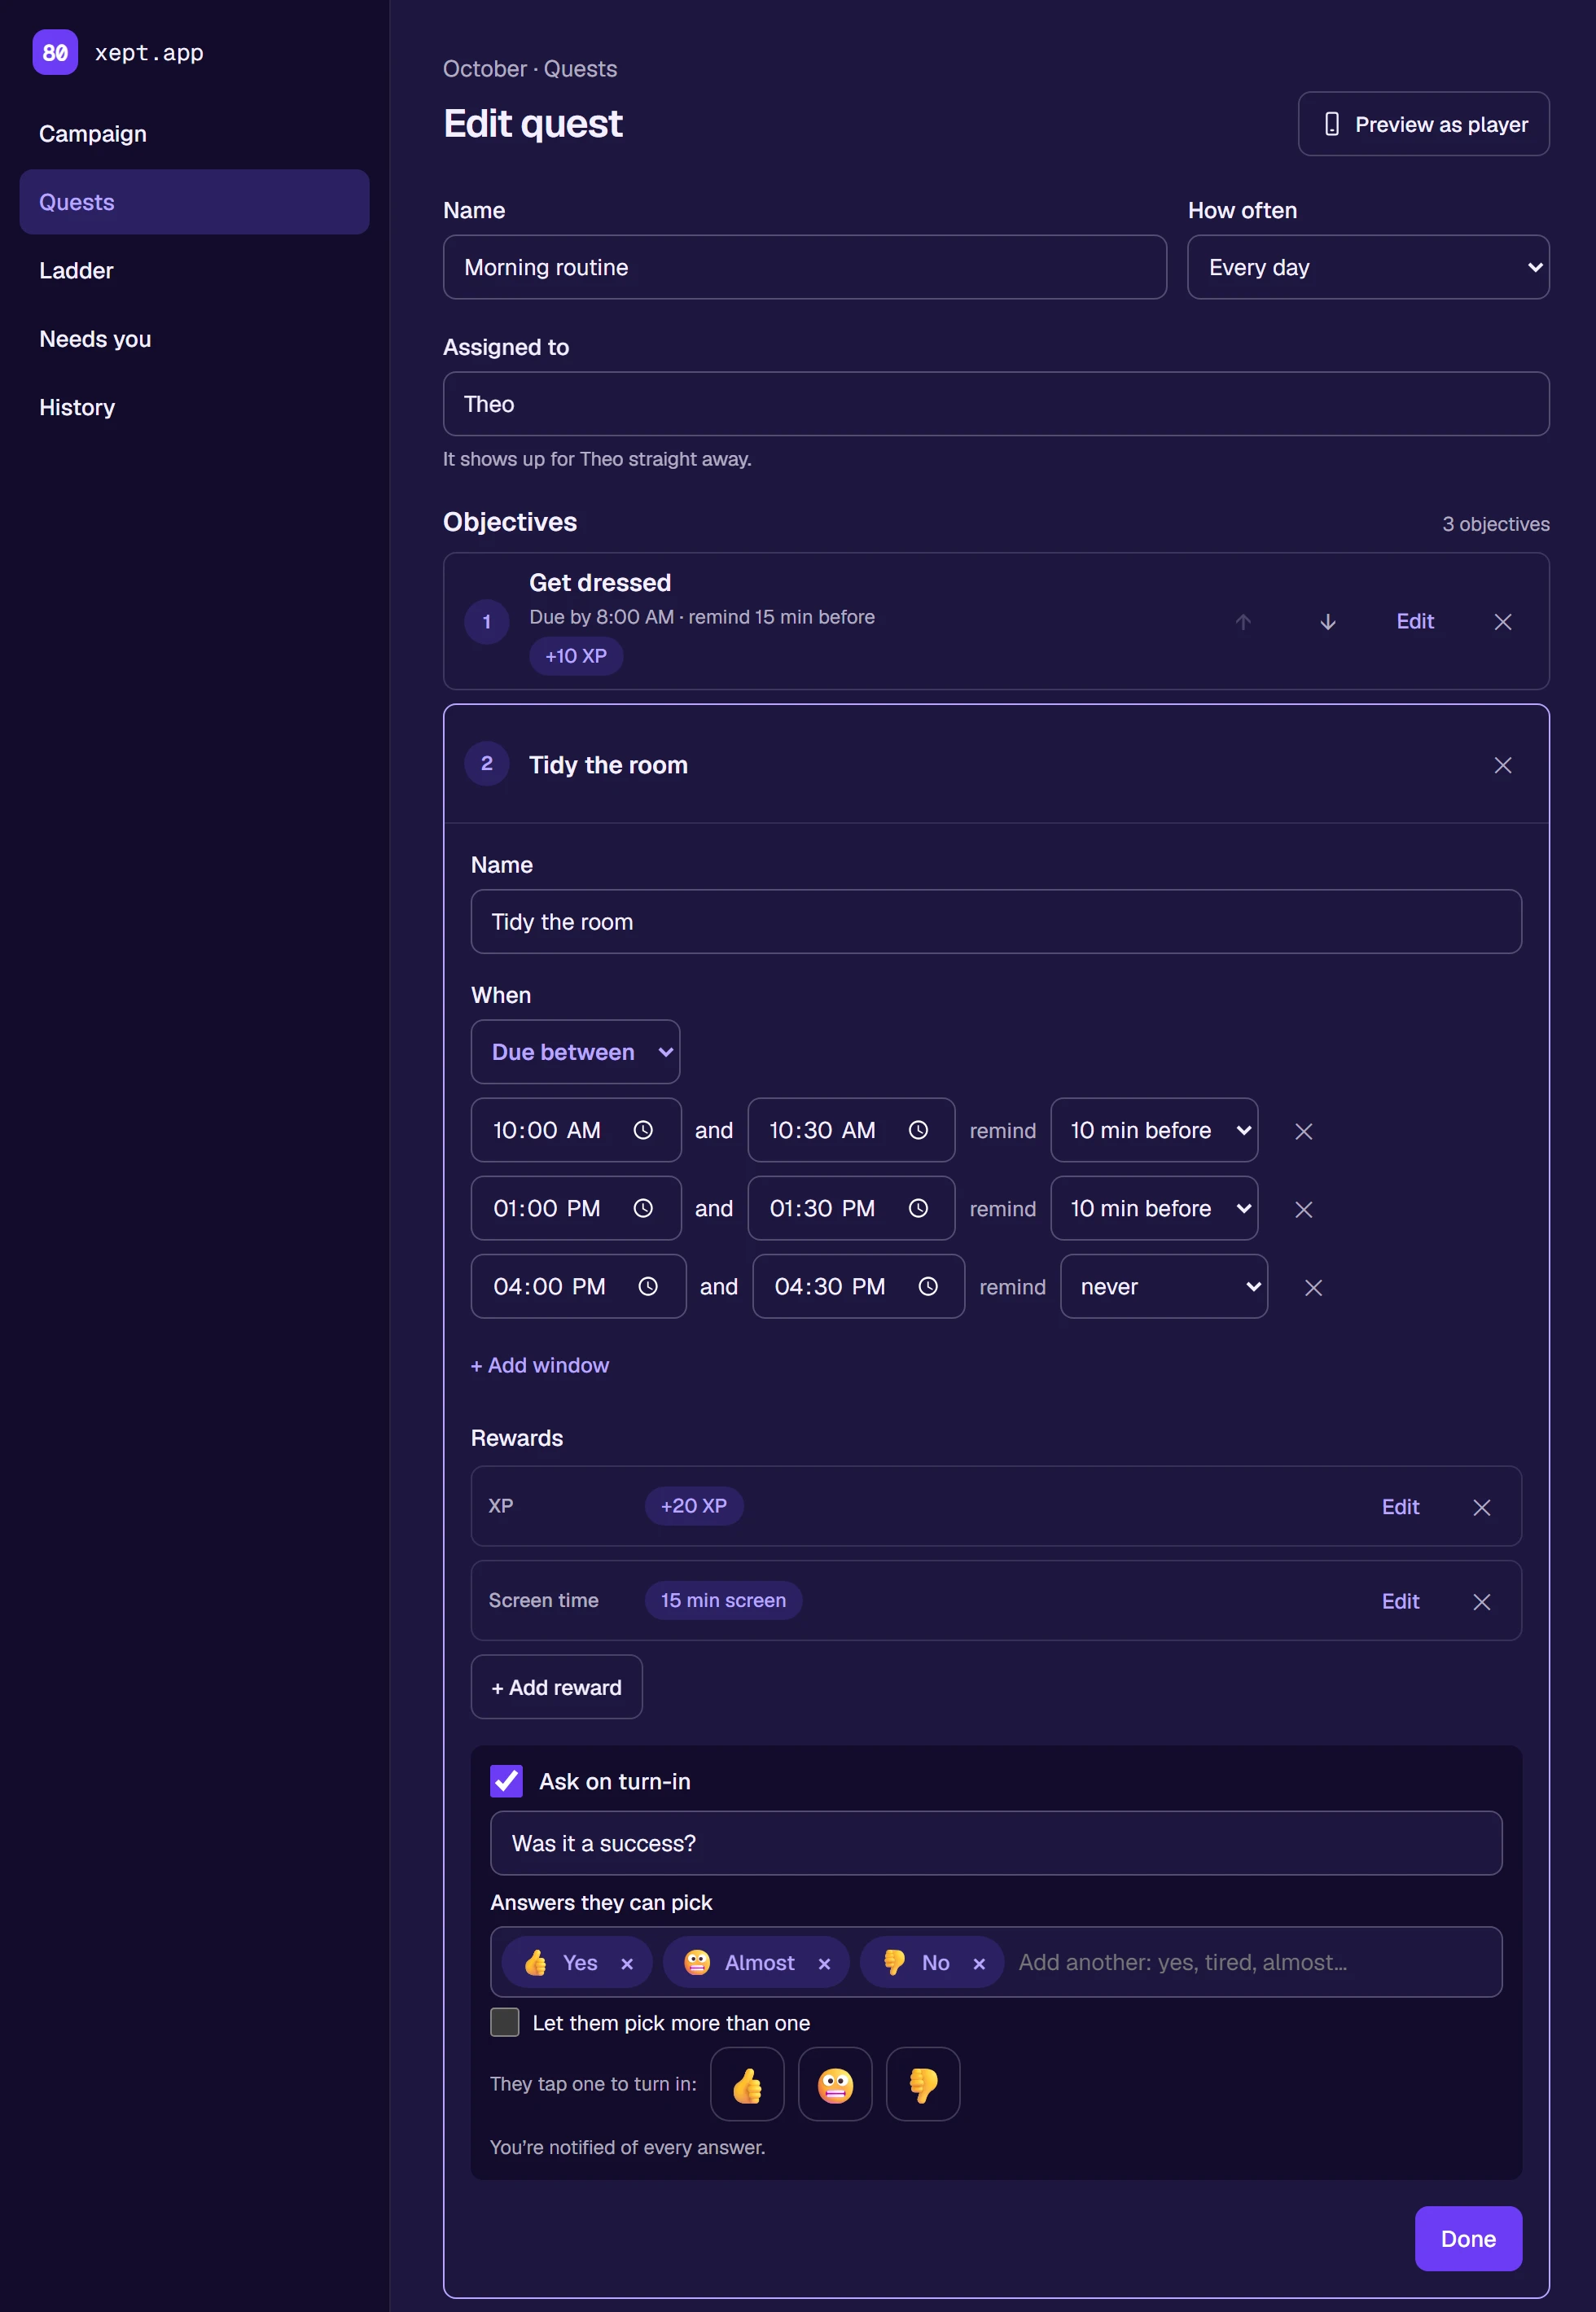Remove the No answer chip
The width and height of the screenshot is (1596, 2312).
[979, 1963]
